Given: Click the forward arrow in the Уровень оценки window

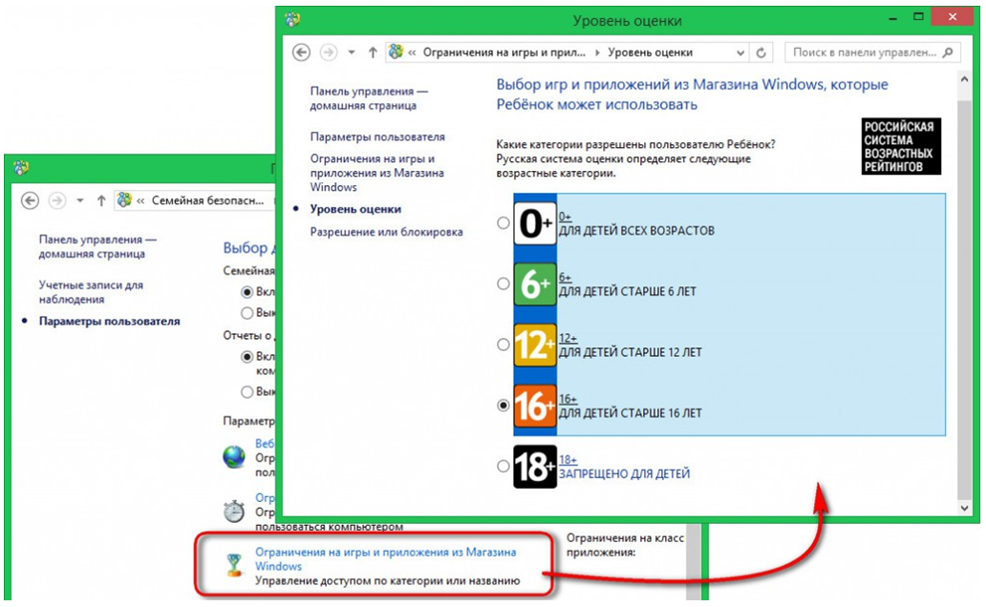Looking at the screenshot, I should coord(329,52).
